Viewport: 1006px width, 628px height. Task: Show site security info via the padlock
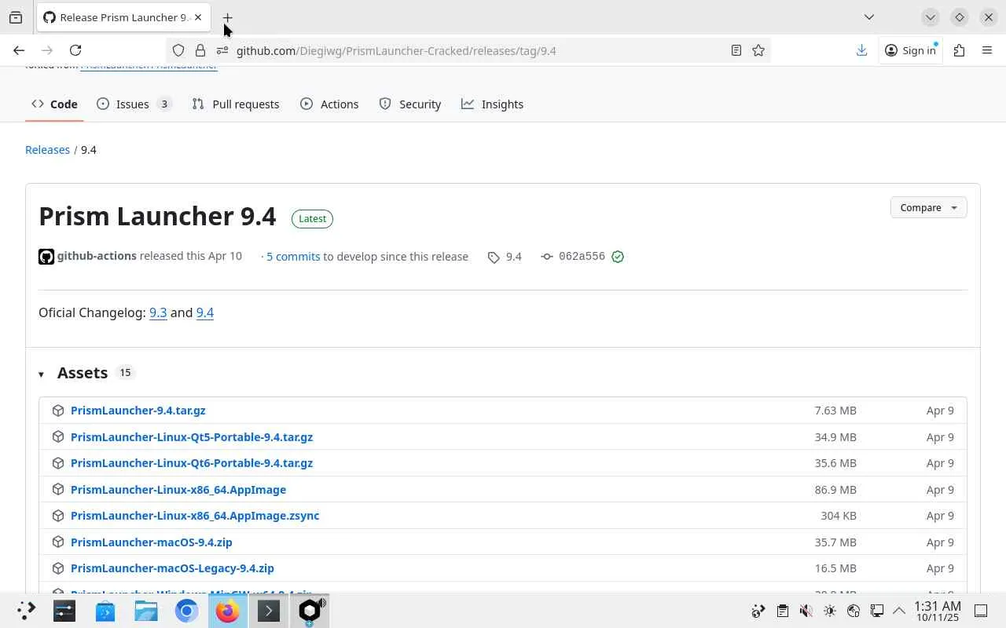click(200, 50)
